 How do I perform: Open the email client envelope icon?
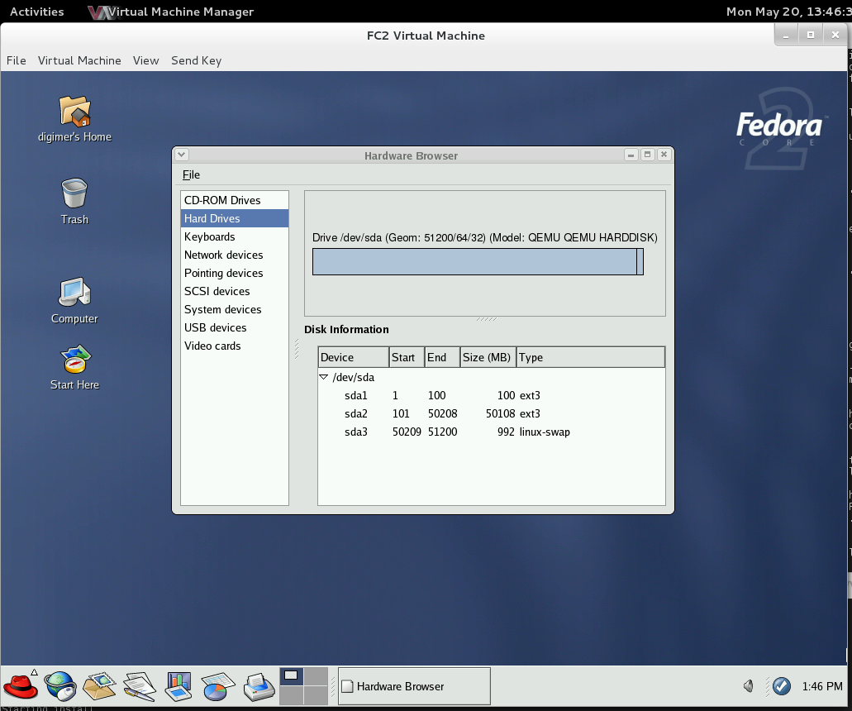tap(99, 686)
